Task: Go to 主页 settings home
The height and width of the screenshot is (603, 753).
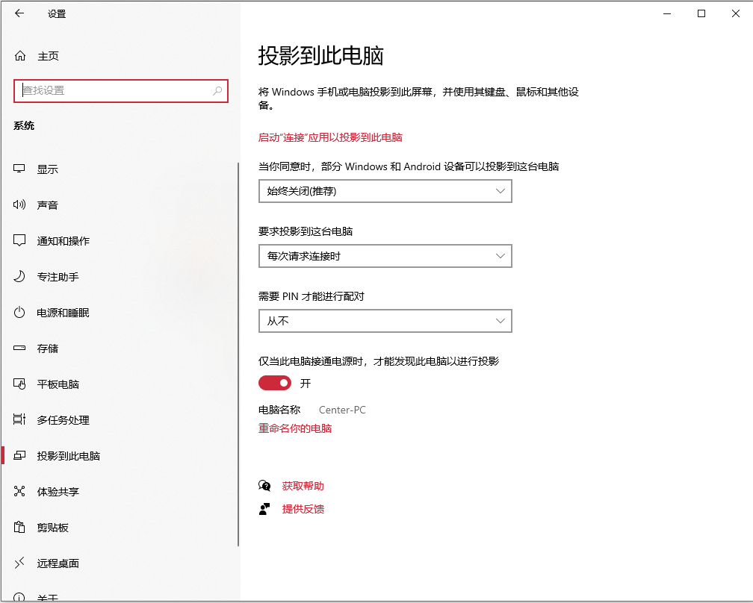Action: [48, 56]
